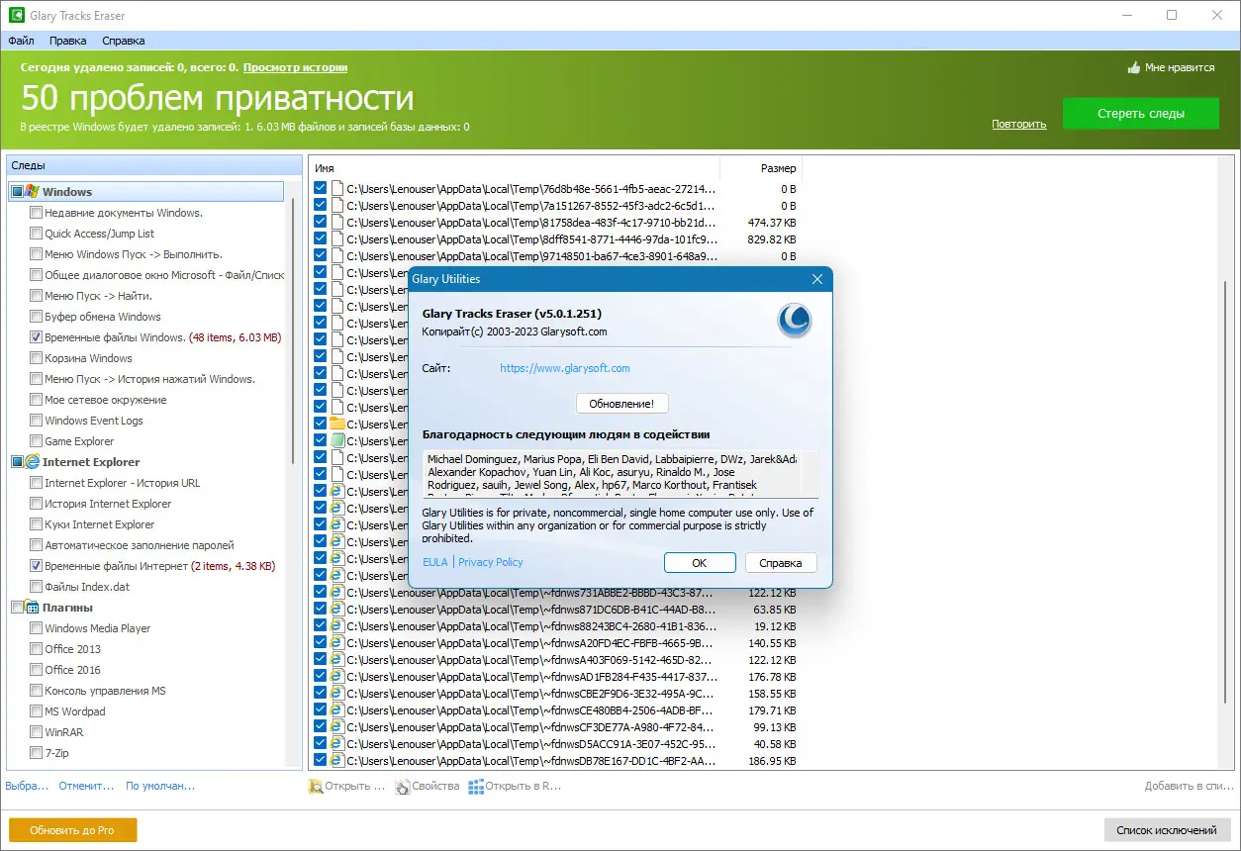Open the Файл menu
This screenshot has width=1241, height=851.
click(x=21, y=41)
